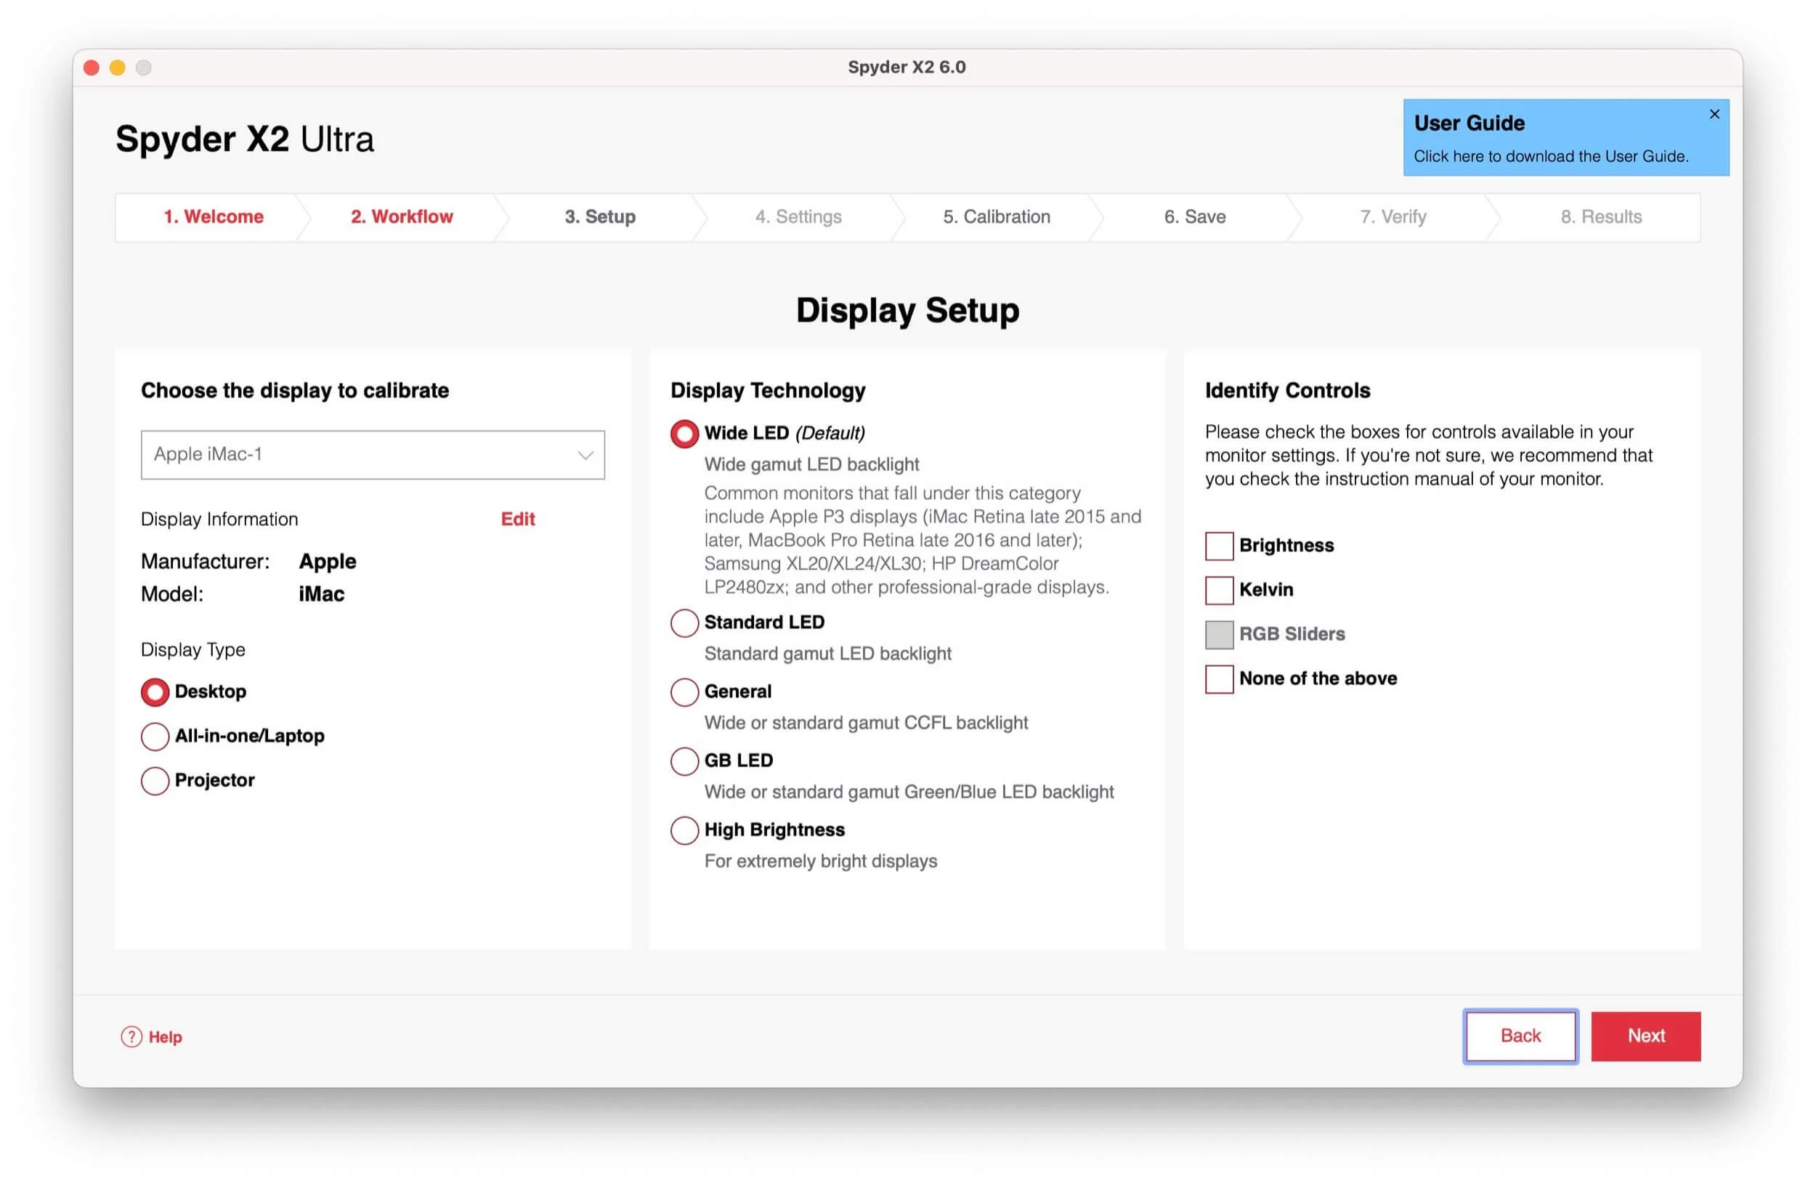
Task: Go to the 1. Welcome step tab
Action: point(213,216)
